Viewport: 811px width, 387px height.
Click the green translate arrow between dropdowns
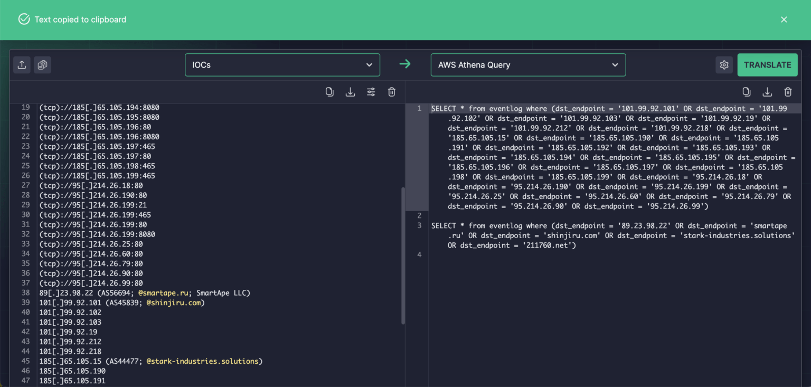(x=405, y=64)
